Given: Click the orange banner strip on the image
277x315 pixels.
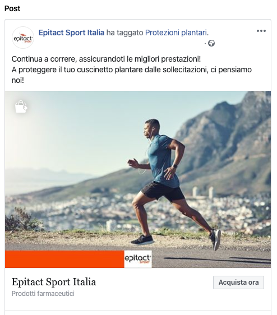Looking at the screenshot, I should click(64, 259).
